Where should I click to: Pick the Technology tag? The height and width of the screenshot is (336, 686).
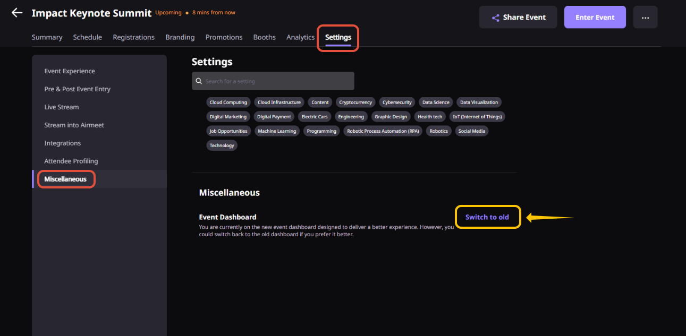coord(222,145)
